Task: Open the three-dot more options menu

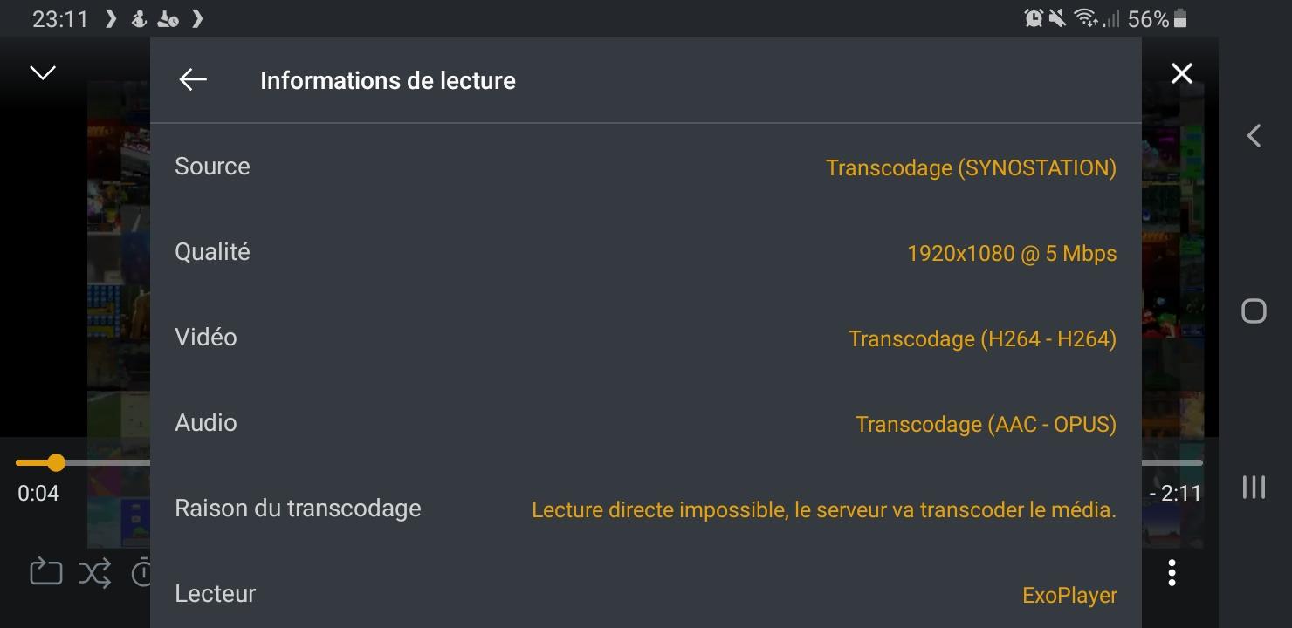Action: [1172, 573]
